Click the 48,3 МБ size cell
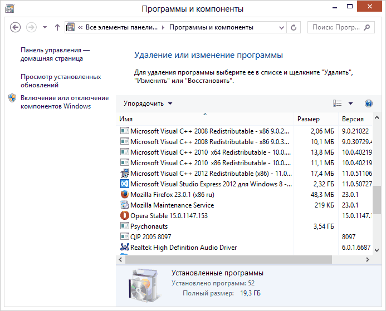This screenshot has width=386, height=311. (323, 195)
